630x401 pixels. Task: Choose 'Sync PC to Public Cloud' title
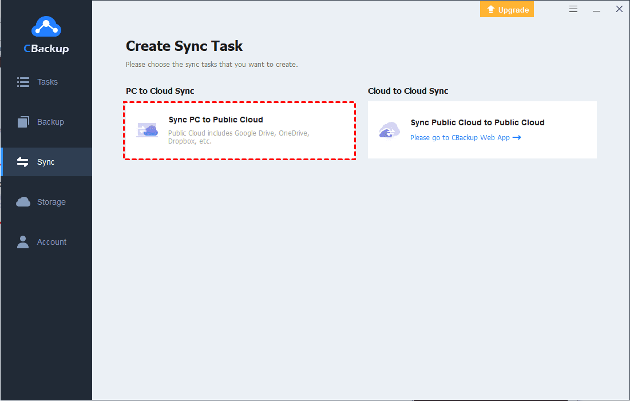(216, 120)
